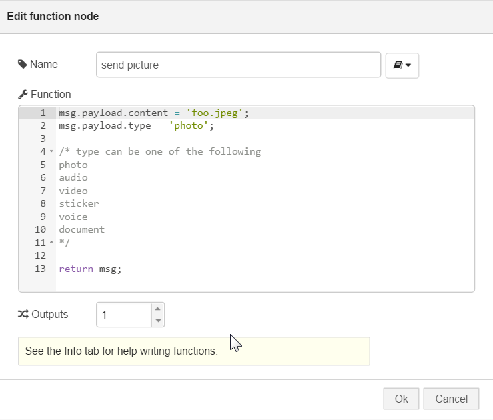Click the 'sticker' line in the comment
493x420 pixels.
(79, 204)
